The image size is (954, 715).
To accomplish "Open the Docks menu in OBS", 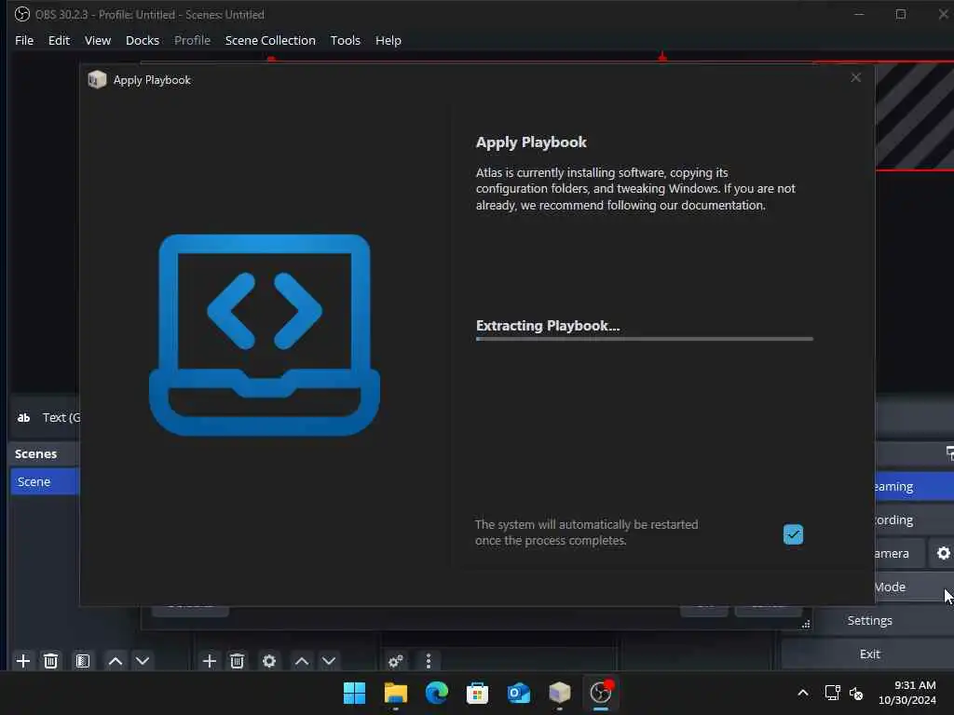I will point(143,40).
